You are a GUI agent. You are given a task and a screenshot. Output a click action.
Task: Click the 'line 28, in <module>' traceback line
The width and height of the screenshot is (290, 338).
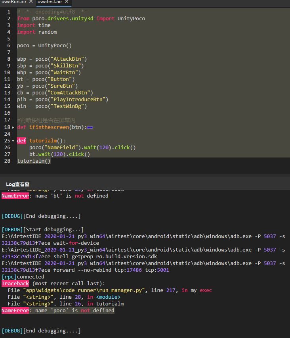point(64,297)
